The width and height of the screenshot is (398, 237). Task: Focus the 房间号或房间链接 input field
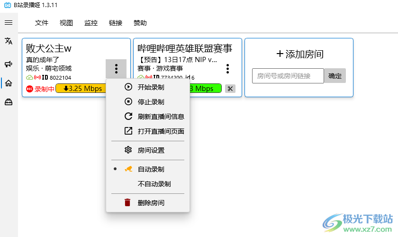pos(288,76)
